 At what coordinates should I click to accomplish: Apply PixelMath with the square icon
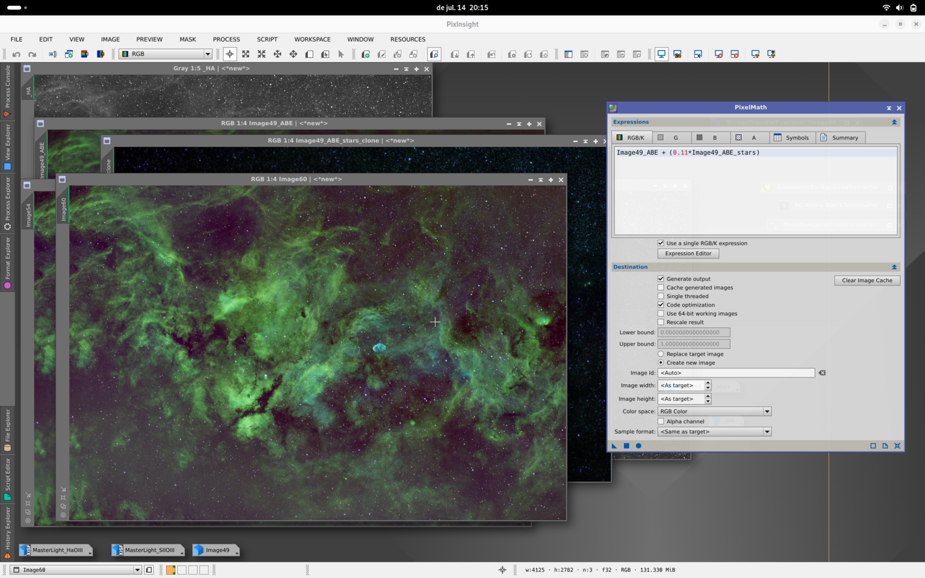pyautogui.click(x=626, y=446)
